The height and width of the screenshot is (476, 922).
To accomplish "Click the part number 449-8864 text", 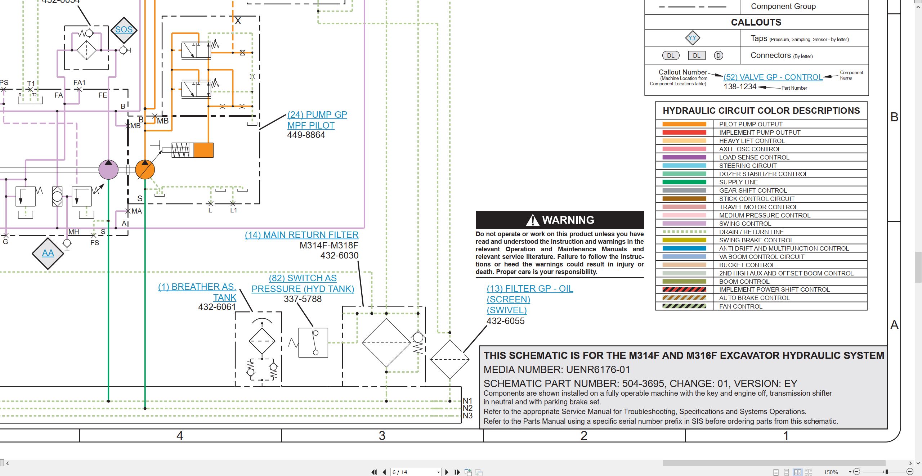I will pos(306,135).
